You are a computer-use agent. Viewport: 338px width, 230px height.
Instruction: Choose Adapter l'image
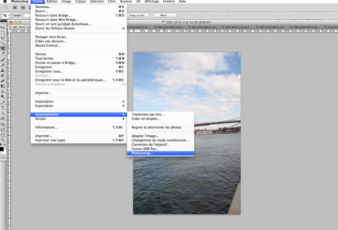coord(161,136)
